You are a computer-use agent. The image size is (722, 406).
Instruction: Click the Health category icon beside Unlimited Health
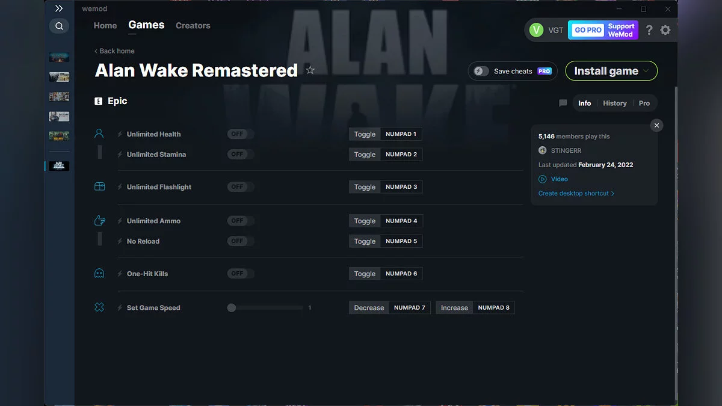(x=99, y=134)
